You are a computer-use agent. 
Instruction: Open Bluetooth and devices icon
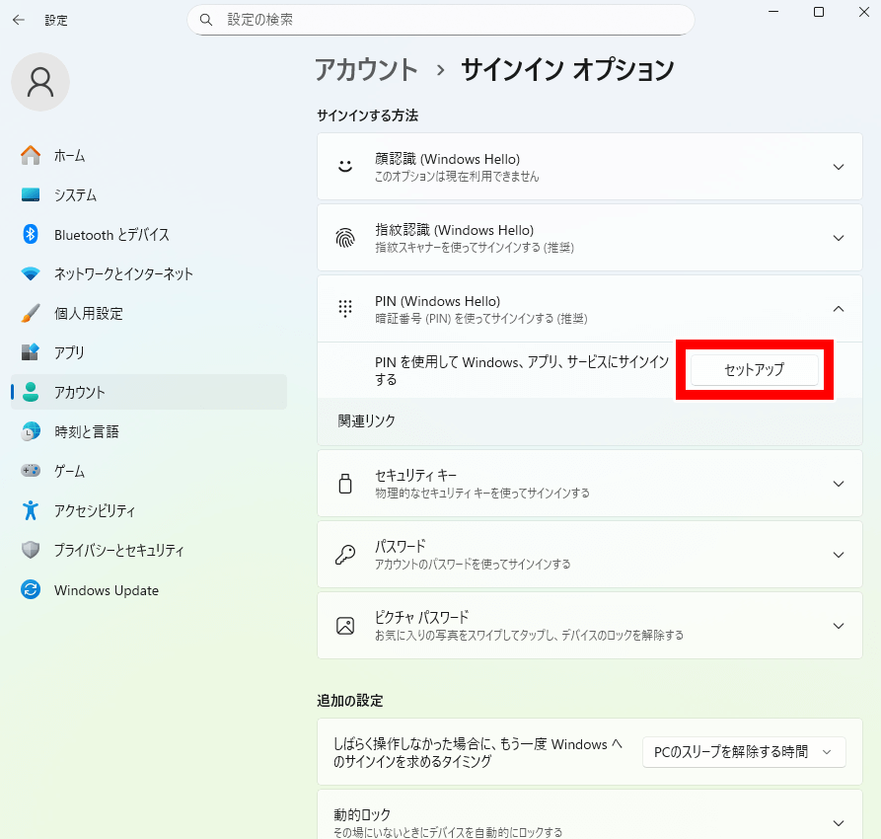[x=31, y=234]
